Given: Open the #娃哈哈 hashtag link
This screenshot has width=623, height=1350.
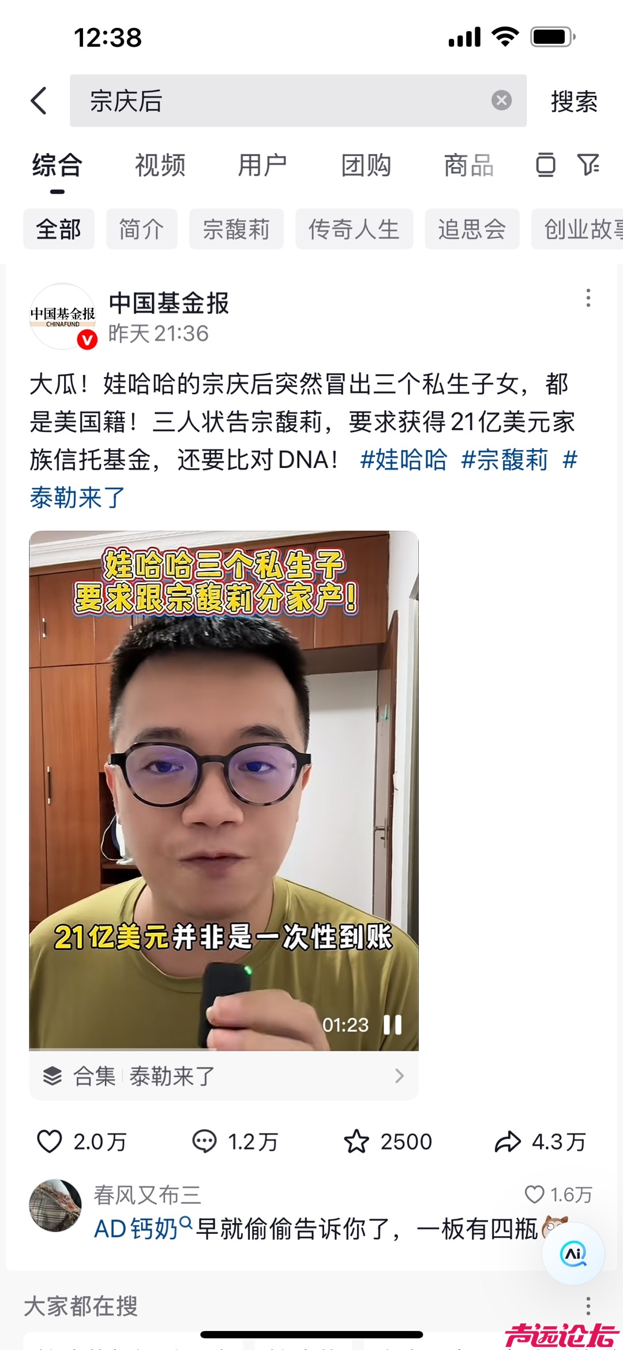Looking at the screenshot, I should [x=403, y=460].
